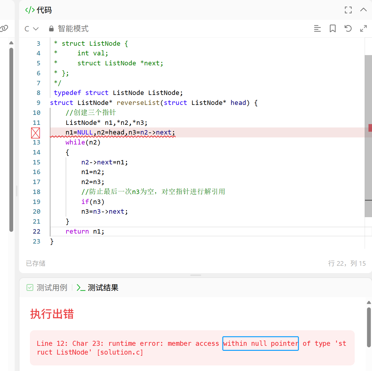This screenshot has width=372, height=371.
Task: Collapse the code panel with chevron up
Action: click(363, 10)
